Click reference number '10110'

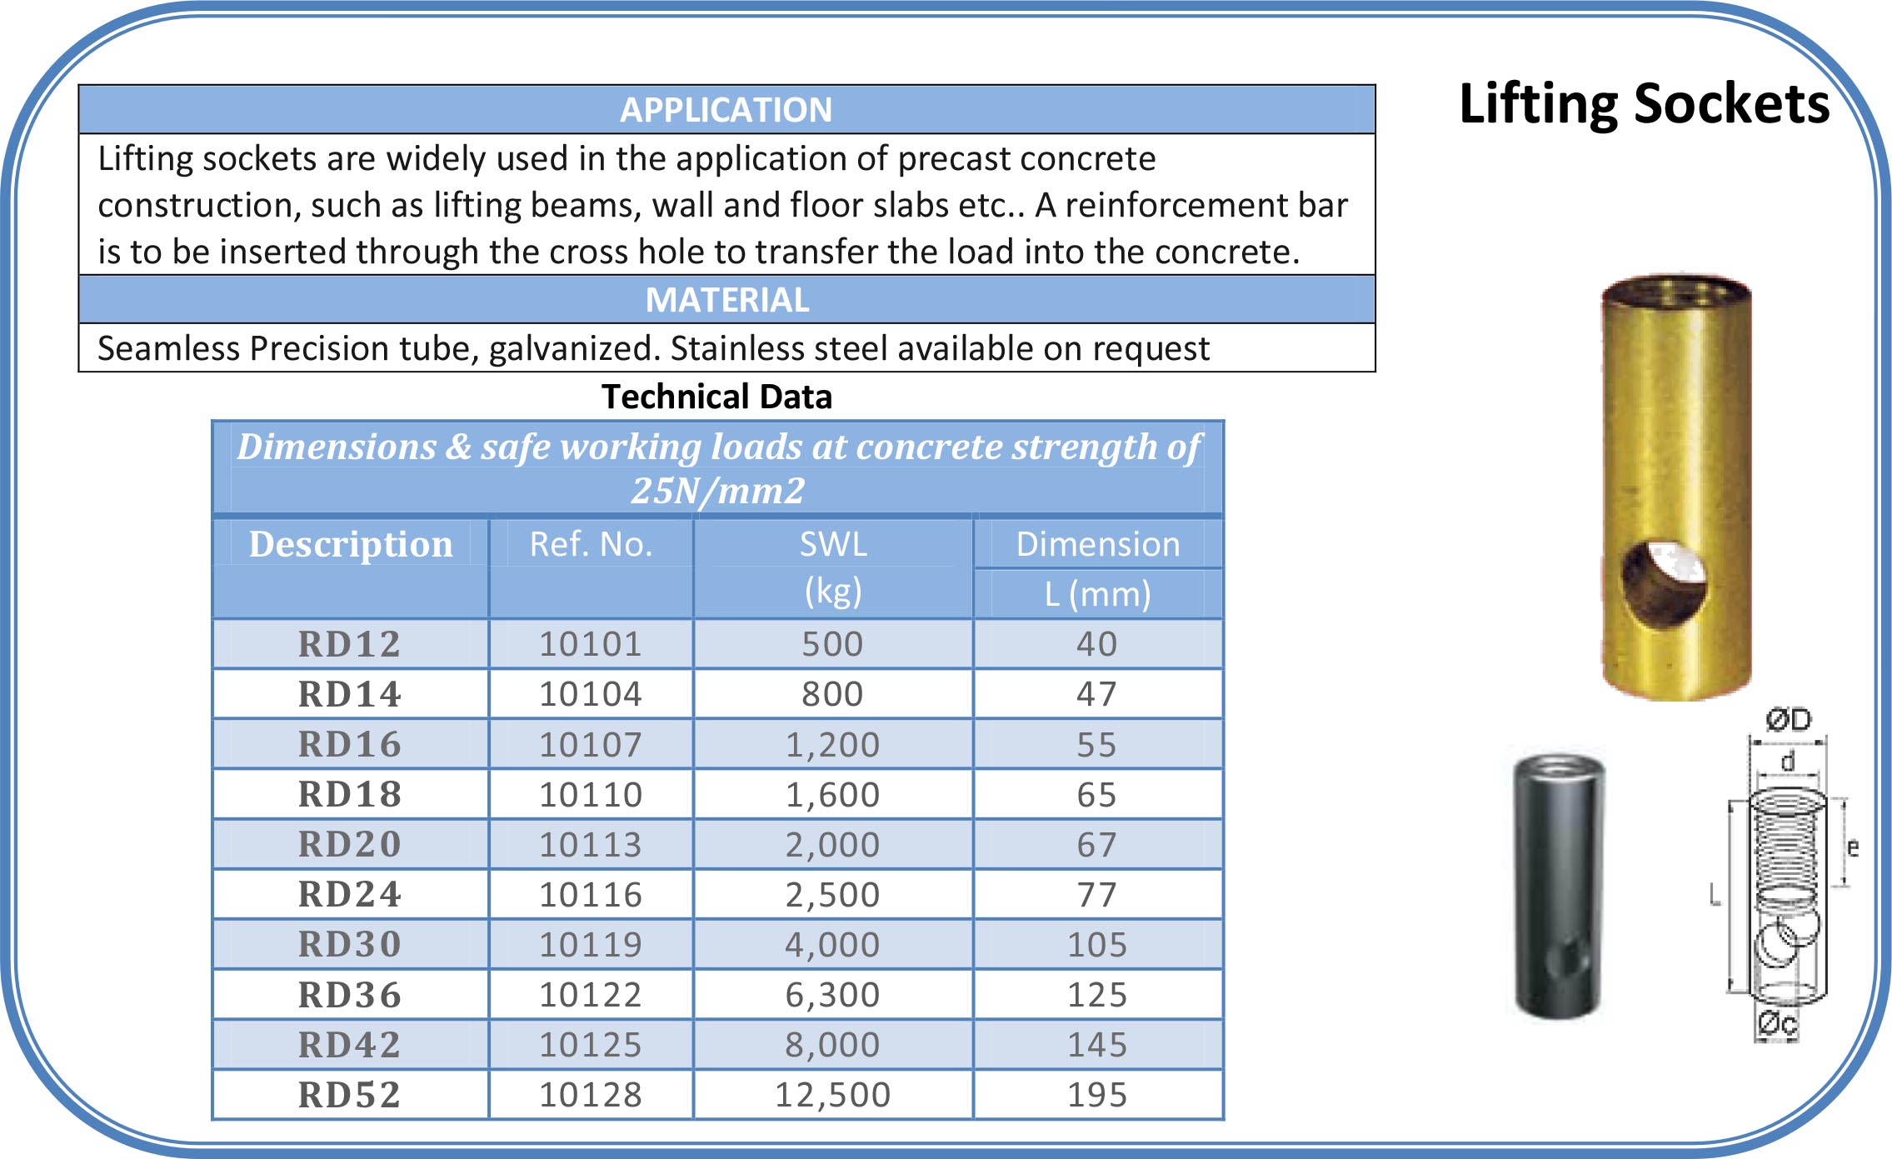point(591,794)
